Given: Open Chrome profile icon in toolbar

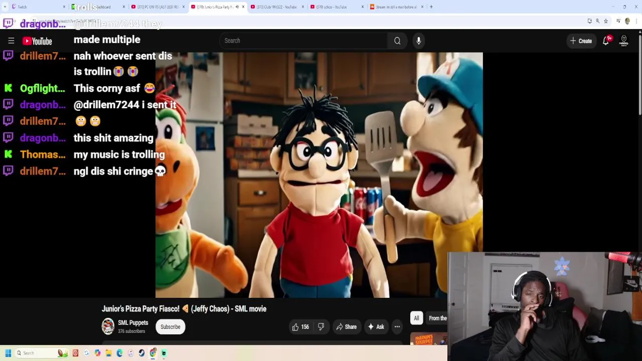Looking at the screenshot, I should coord(627,21).
